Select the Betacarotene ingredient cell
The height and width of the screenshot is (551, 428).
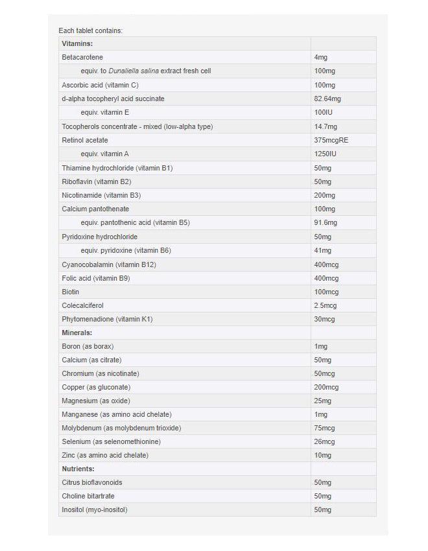pos(82,58)
